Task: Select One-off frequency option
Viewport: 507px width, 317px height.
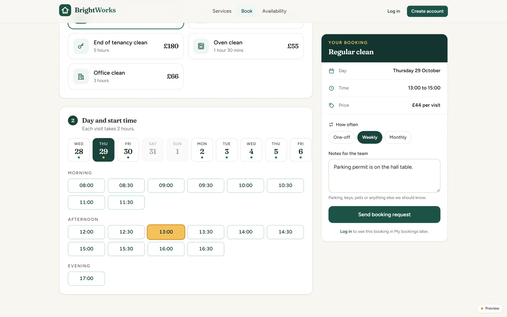Action: 342,137
